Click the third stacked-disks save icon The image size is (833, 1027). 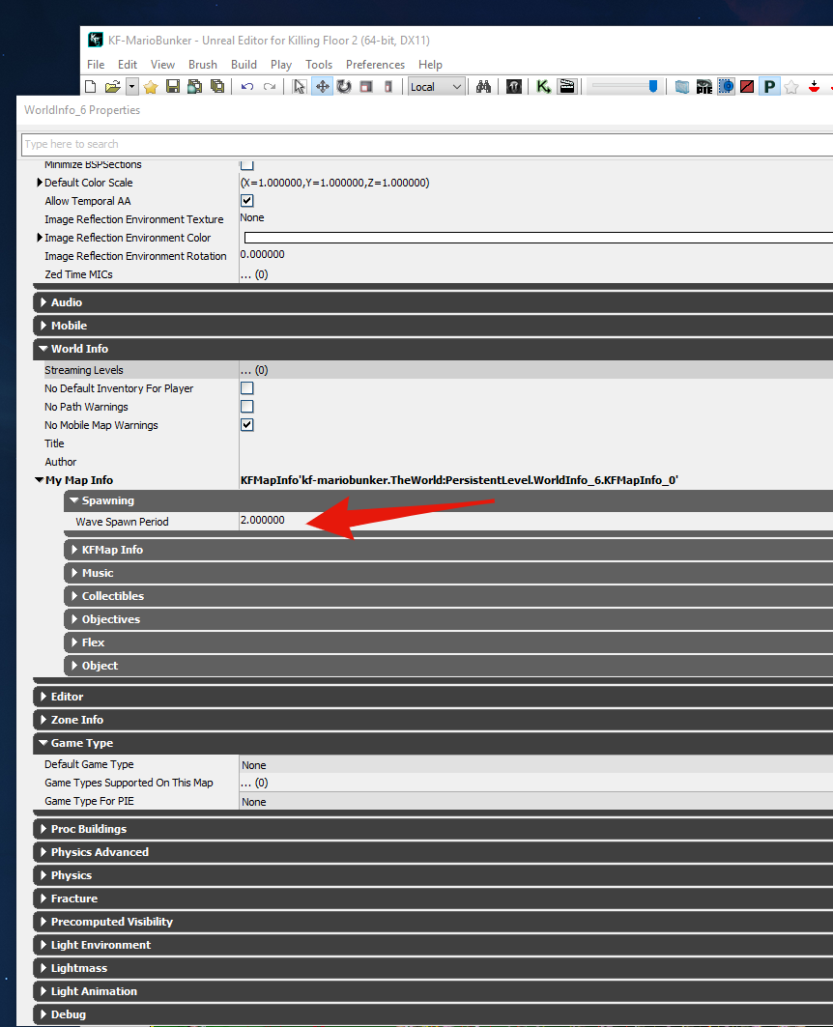(217, 86)
